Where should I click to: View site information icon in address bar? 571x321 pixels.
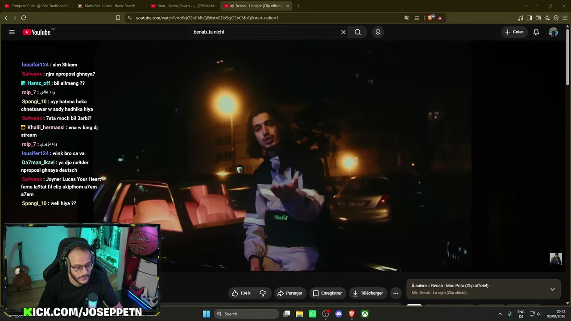129,18
